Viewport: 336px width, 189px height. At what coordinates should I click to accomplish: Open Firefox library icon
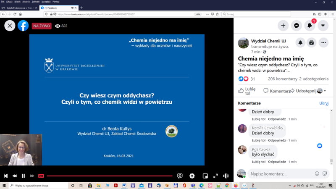[x=314, y=14]
